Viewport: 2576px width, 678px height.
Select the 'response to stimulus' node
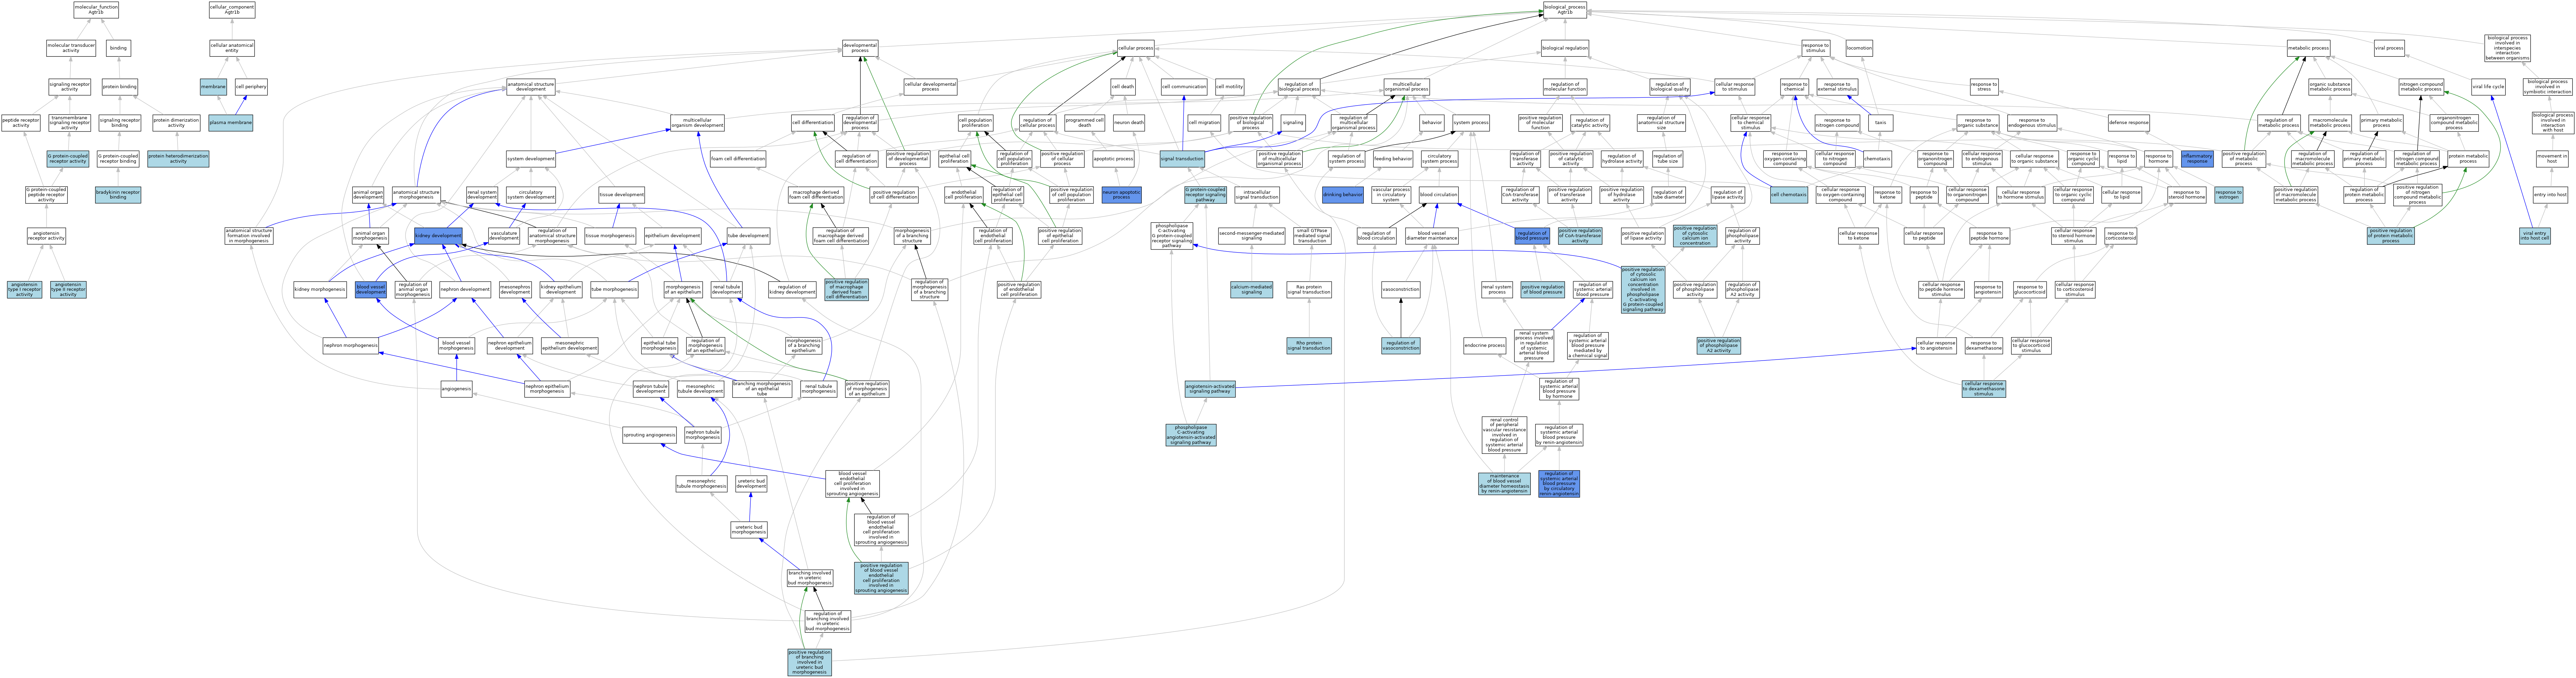(x=1815, y=48)
